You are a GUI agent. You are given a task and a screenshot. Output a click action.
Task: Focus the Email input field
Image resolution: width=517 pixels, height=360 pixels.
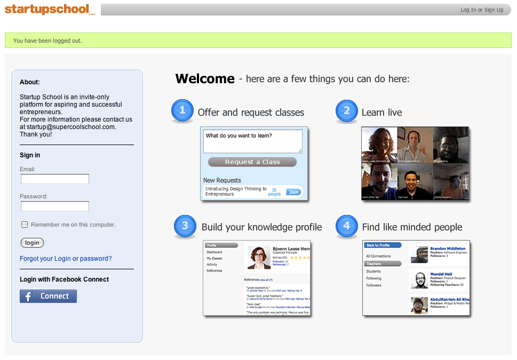(x=55, y=179)
